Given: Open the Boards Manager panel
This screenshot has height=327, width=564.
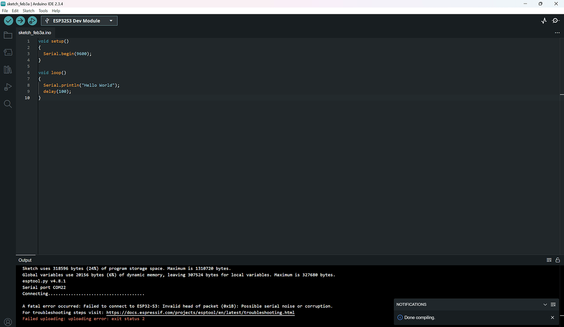Looking at the screenshot, I should tap(8, 52).
